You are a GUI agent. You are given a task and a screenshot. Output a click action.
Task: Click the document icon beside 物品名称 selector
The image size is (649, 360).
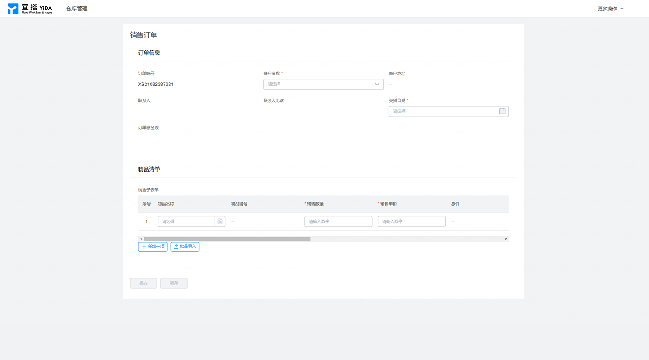(x=220, y=221)
